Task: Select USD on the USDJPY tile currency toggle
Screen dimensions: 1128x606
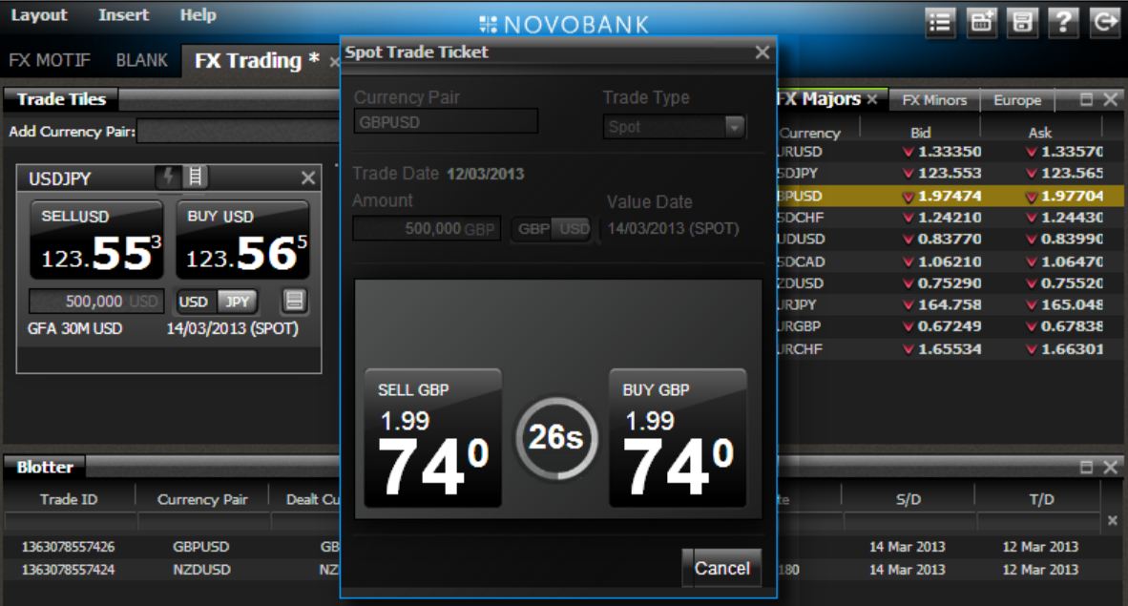Action: 194,302
